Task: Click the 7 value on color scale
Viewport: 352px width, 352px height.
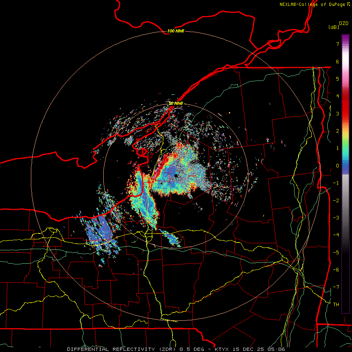Action: [x=338, y=44]
